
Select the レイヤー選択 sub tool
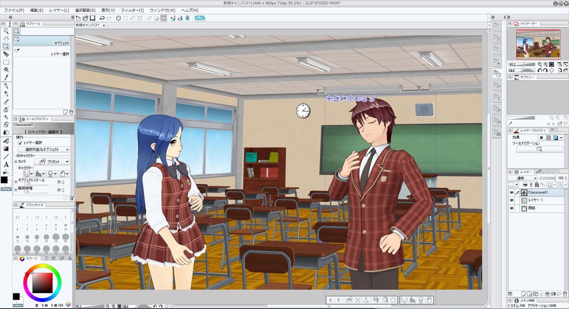pyautogui.click(x=44, y=54)
